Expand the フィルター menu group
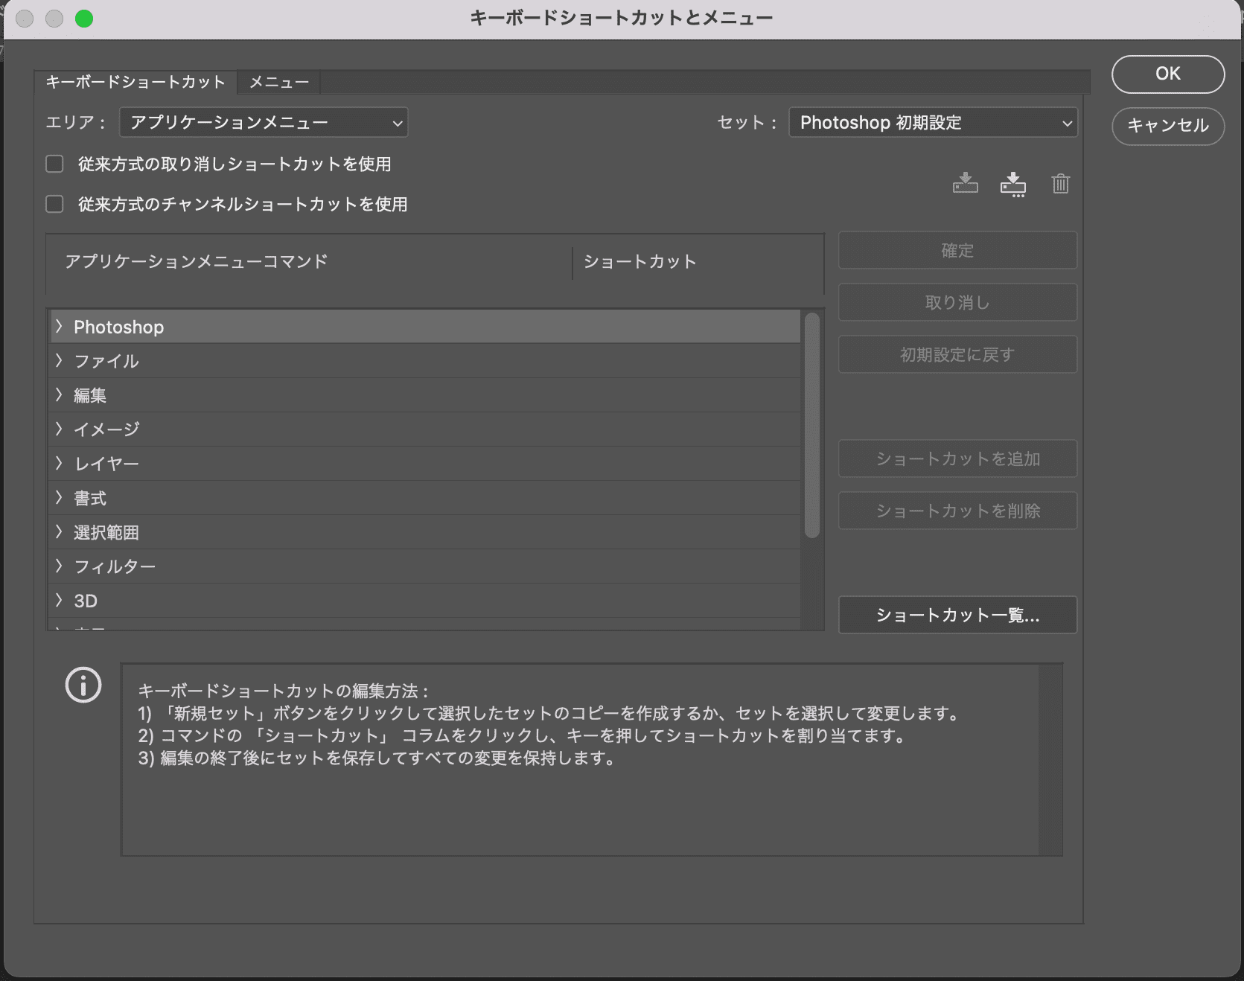 coord(59,566)
